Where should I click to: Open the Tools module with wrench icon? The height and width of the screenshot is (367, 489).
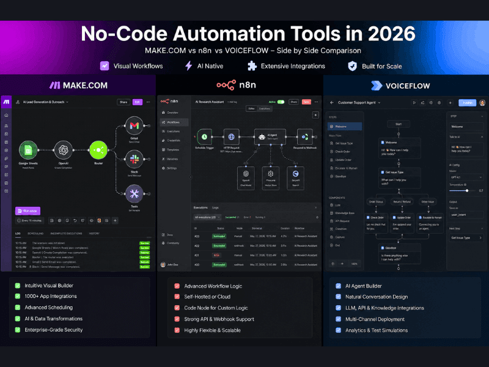point(134,194)
